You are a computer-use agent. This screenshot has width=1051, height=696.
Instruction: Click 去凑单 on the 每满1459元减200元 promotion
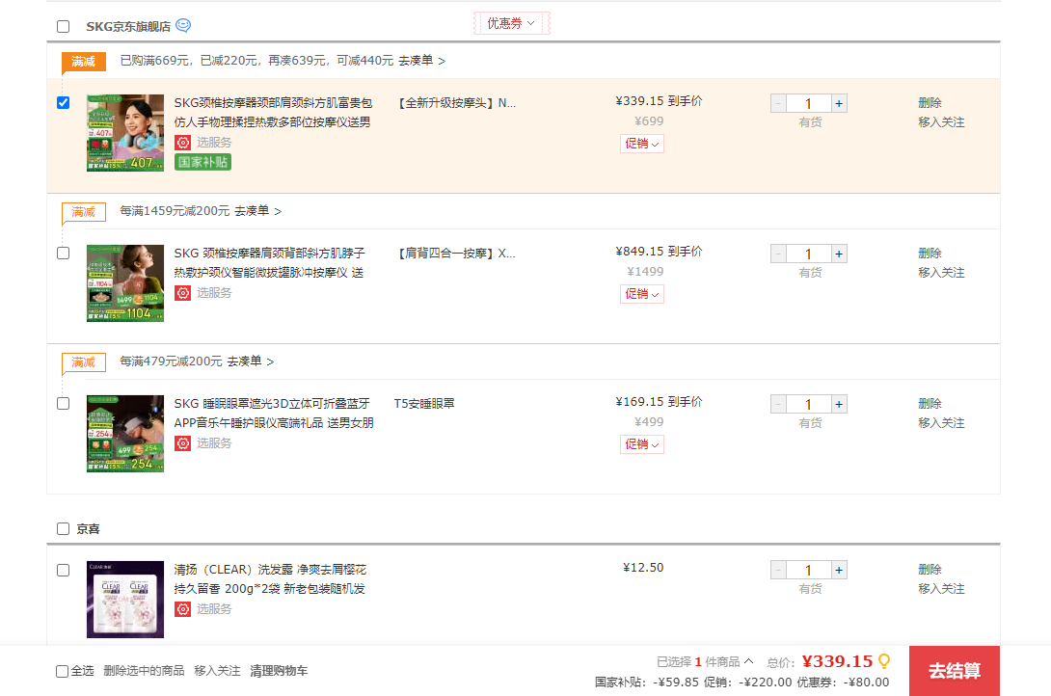coord(257,211)
